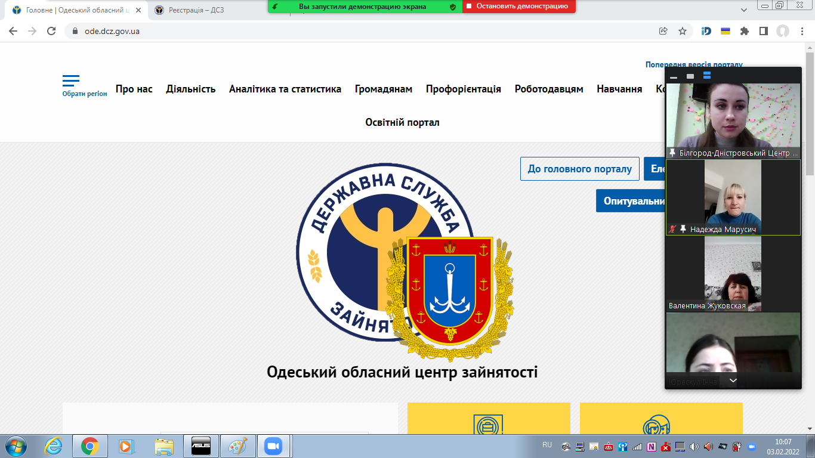
Task: Click the share page icon in address bar
Action: (663, 31)
